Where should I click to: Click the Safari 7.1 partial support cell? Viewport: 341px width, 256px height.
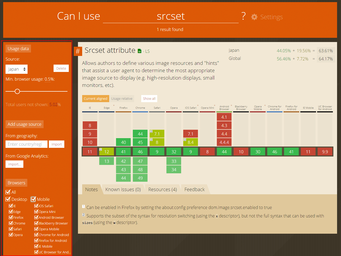point(157,134)
